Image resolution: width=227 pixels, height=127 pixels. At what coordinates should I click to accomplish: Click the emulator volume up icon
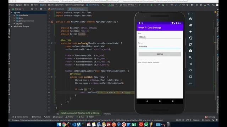click(x=190, y=25)
